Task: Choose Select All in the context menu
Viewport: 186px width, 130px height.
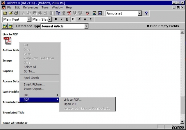Action: [x=40, y=67]
